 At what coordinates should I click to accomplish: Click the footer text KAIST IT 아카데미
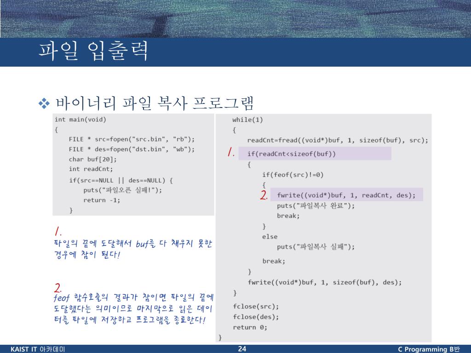pos(38,349)
